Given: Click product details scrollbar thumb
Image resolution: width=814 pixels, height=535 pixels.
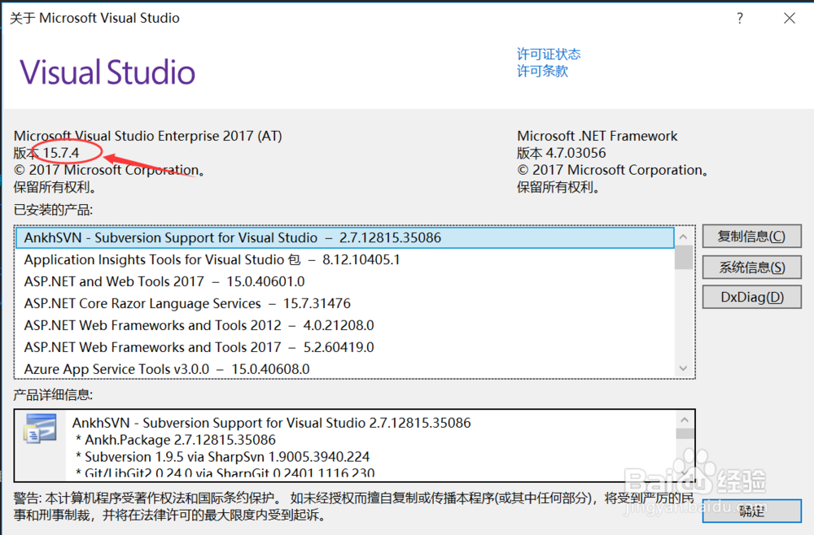Looking at the screenshot, I should pos(685,434).
